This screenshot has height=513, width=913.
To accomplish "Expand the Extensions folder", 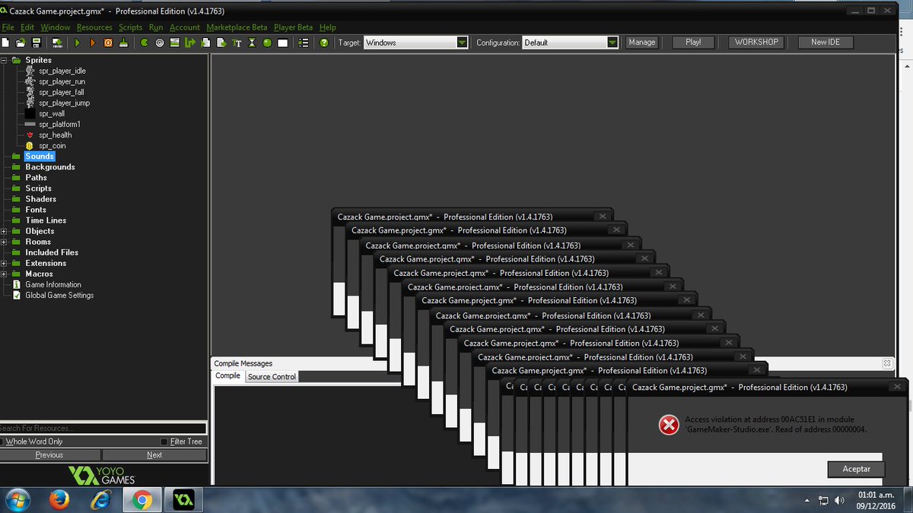I will (4, 263).
